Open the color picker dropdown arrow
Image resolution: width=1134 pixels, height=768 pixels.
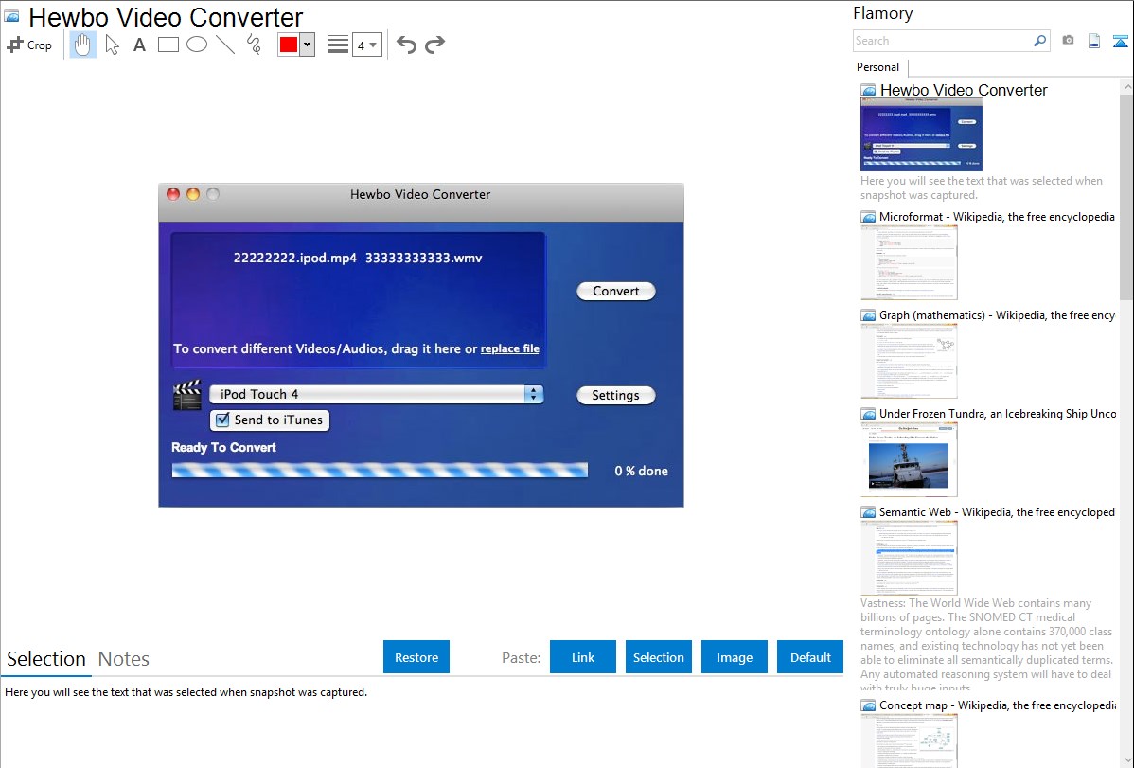click(x=308, y=45)
